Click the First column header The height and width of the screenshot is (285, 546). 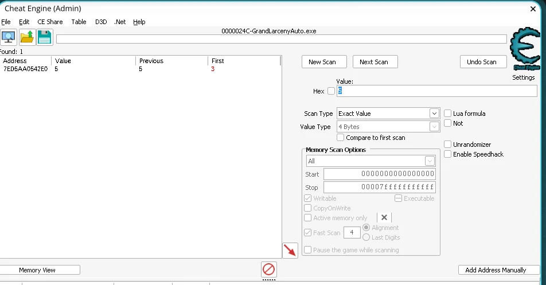pos(244,61)
